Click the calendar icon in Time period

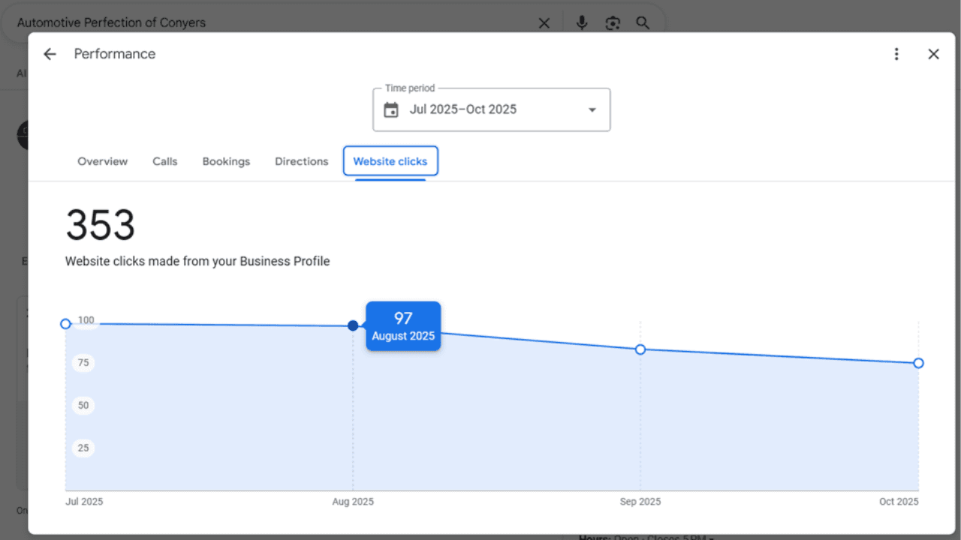[391, 110]
